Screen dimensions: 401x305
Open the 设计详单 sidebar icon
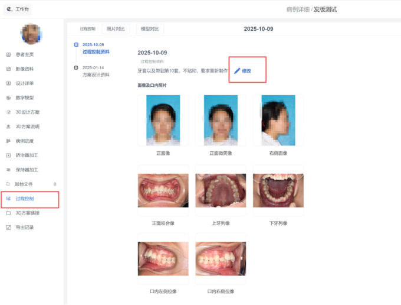coord(8,83)
